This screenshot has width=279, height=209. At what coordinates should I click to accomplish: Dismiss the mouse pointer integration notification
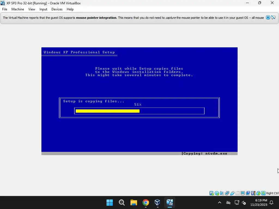pyautogui.click(x=268, y=17)
